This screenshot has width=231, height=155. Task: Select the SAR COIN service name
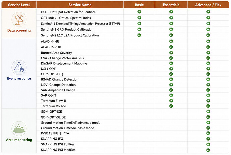click(48, 95)
